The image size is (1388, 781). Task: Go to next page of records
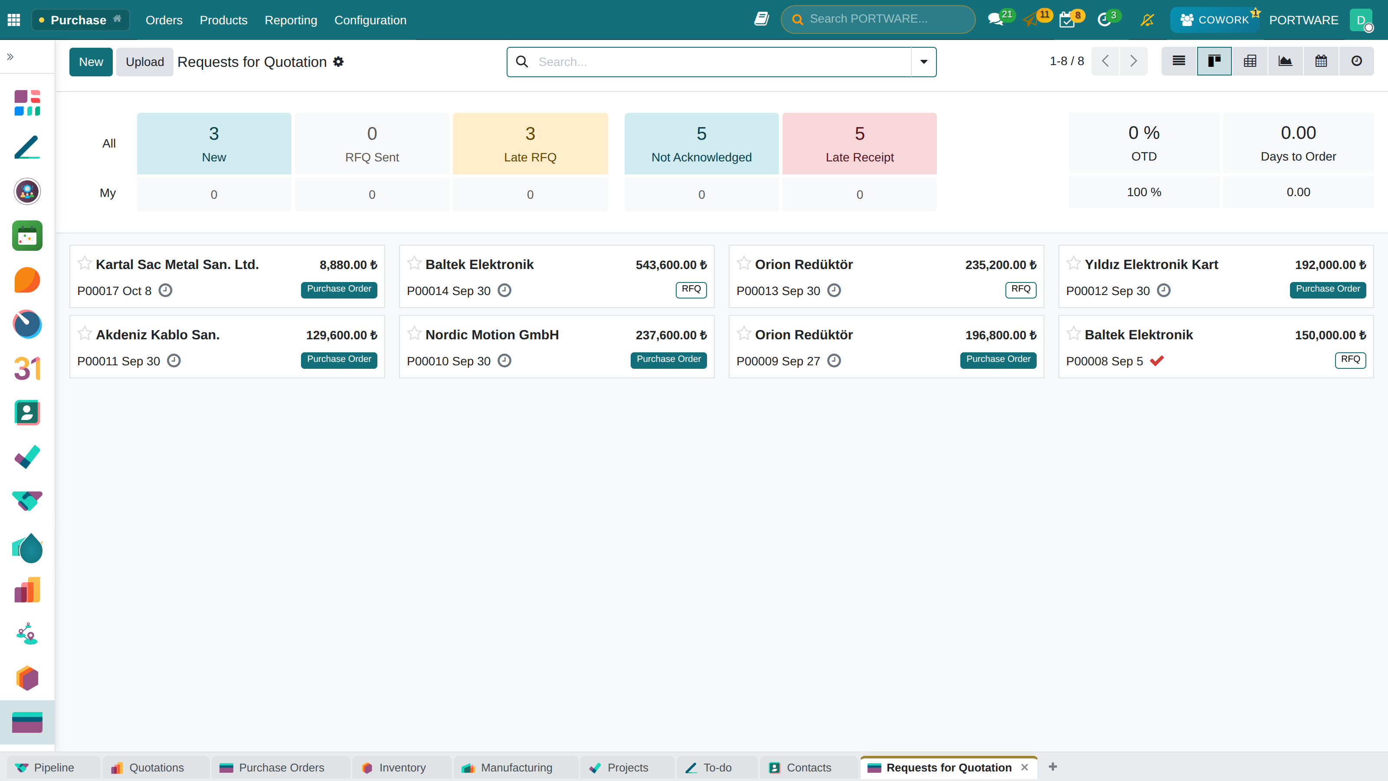(1133, 61)
